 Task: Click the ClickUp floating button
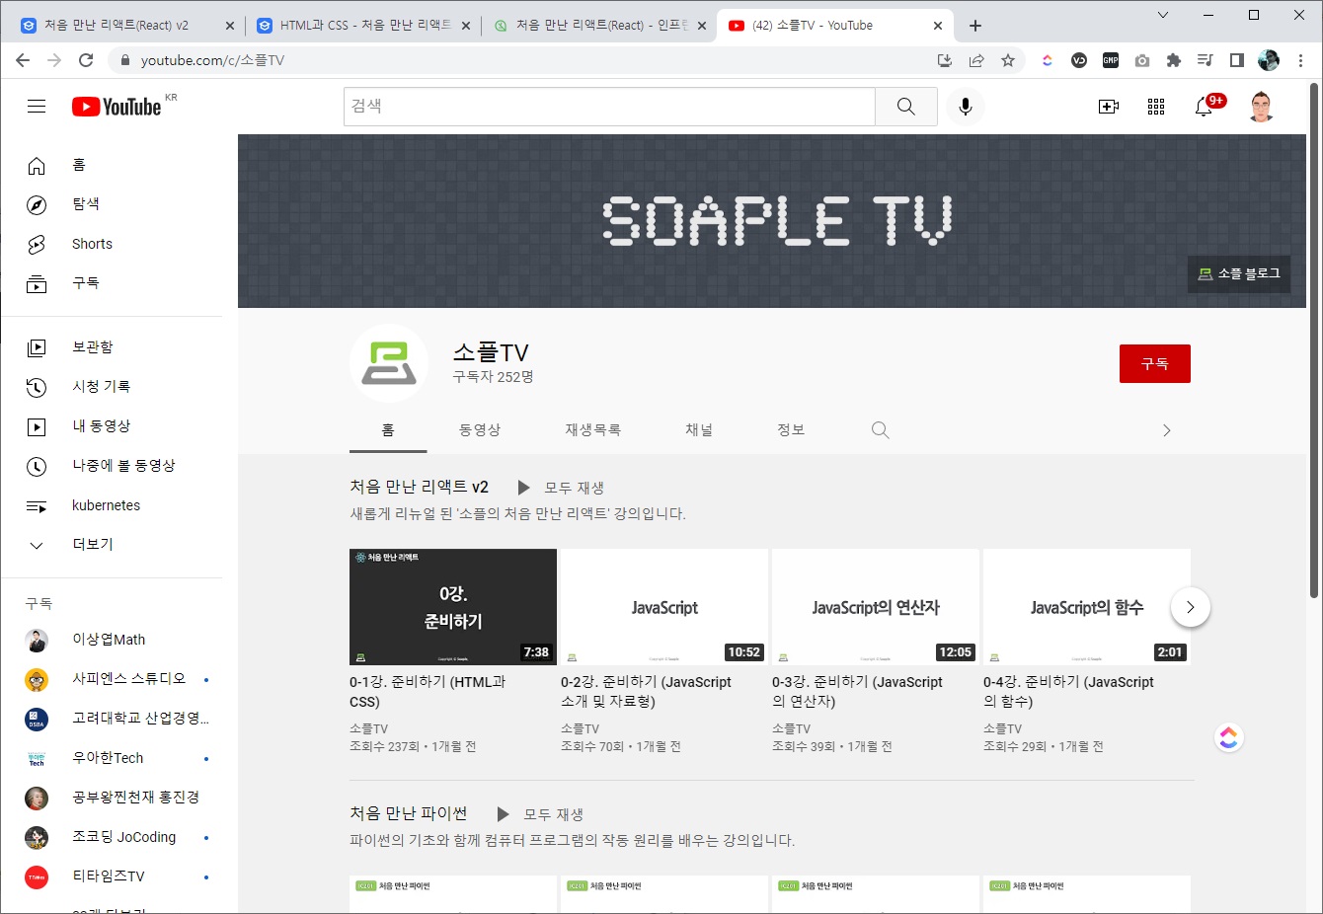click(1228, 737)
